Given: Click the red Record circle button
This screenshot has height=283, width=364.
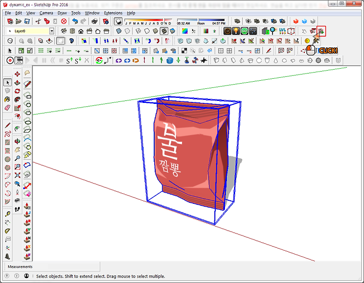Looking at the screenshot, I should 10,61.
